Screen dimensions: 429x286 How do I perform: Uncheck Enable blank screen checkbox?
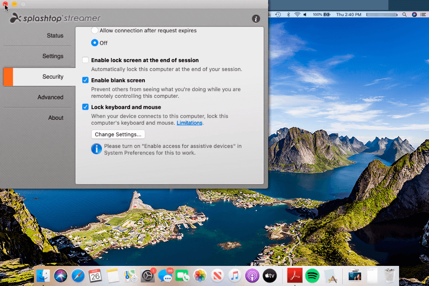point(85,80)
